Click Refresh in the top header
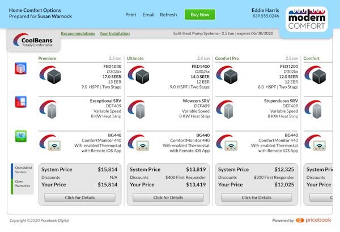Viewport: 340px width, 232px height. point(168,15)
